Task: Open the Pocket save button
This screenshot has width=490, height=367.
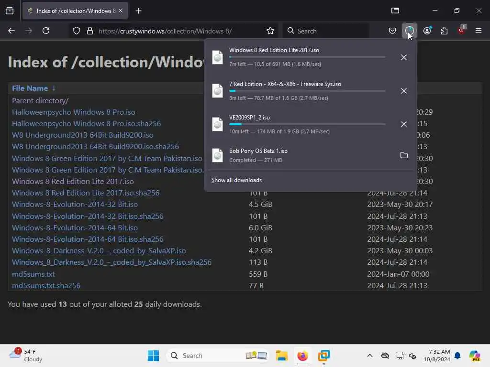Action: pos(392,31)
